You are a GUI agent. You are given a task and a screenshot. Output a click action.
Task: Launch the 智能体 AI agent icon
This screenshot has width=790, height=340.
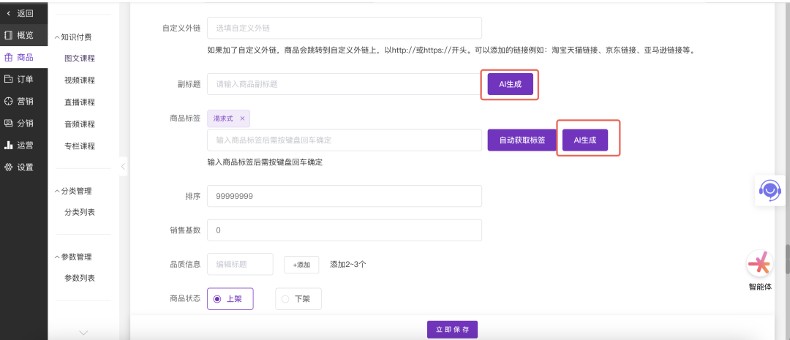coord(759,263)
